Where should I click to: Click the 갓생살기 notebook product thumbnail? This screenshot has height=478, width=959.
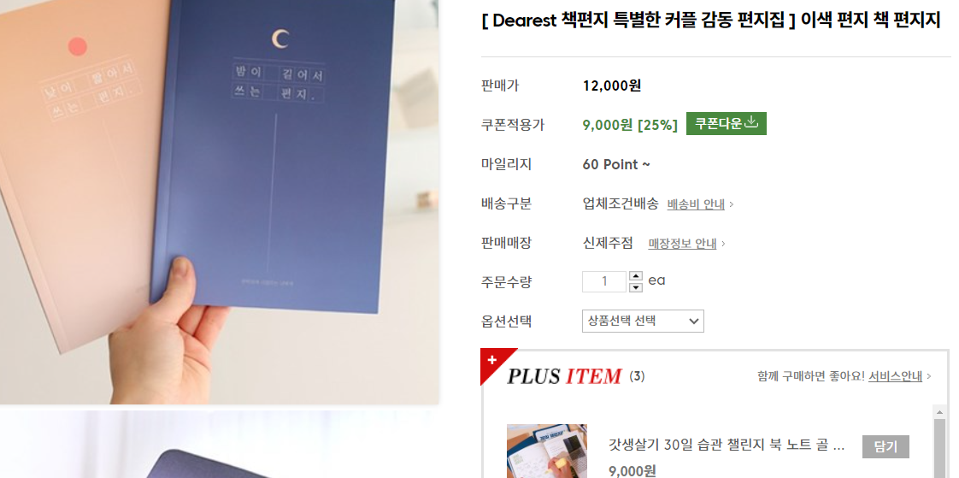pos(547,451)
